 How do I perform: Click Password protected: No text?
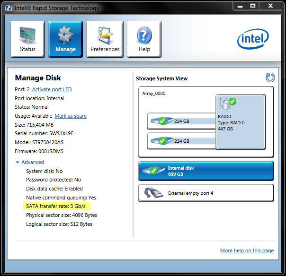coord(54,180)
